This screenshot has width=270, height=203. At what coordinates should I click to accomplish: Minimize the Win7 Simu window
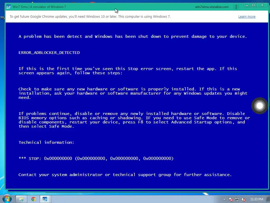[247, 5]
